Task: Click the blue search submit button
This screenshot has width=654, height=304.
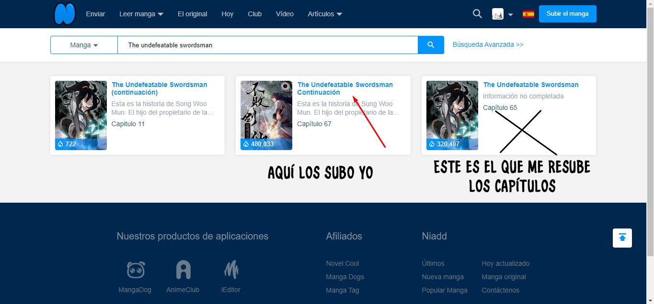Action: coord(431,45)
